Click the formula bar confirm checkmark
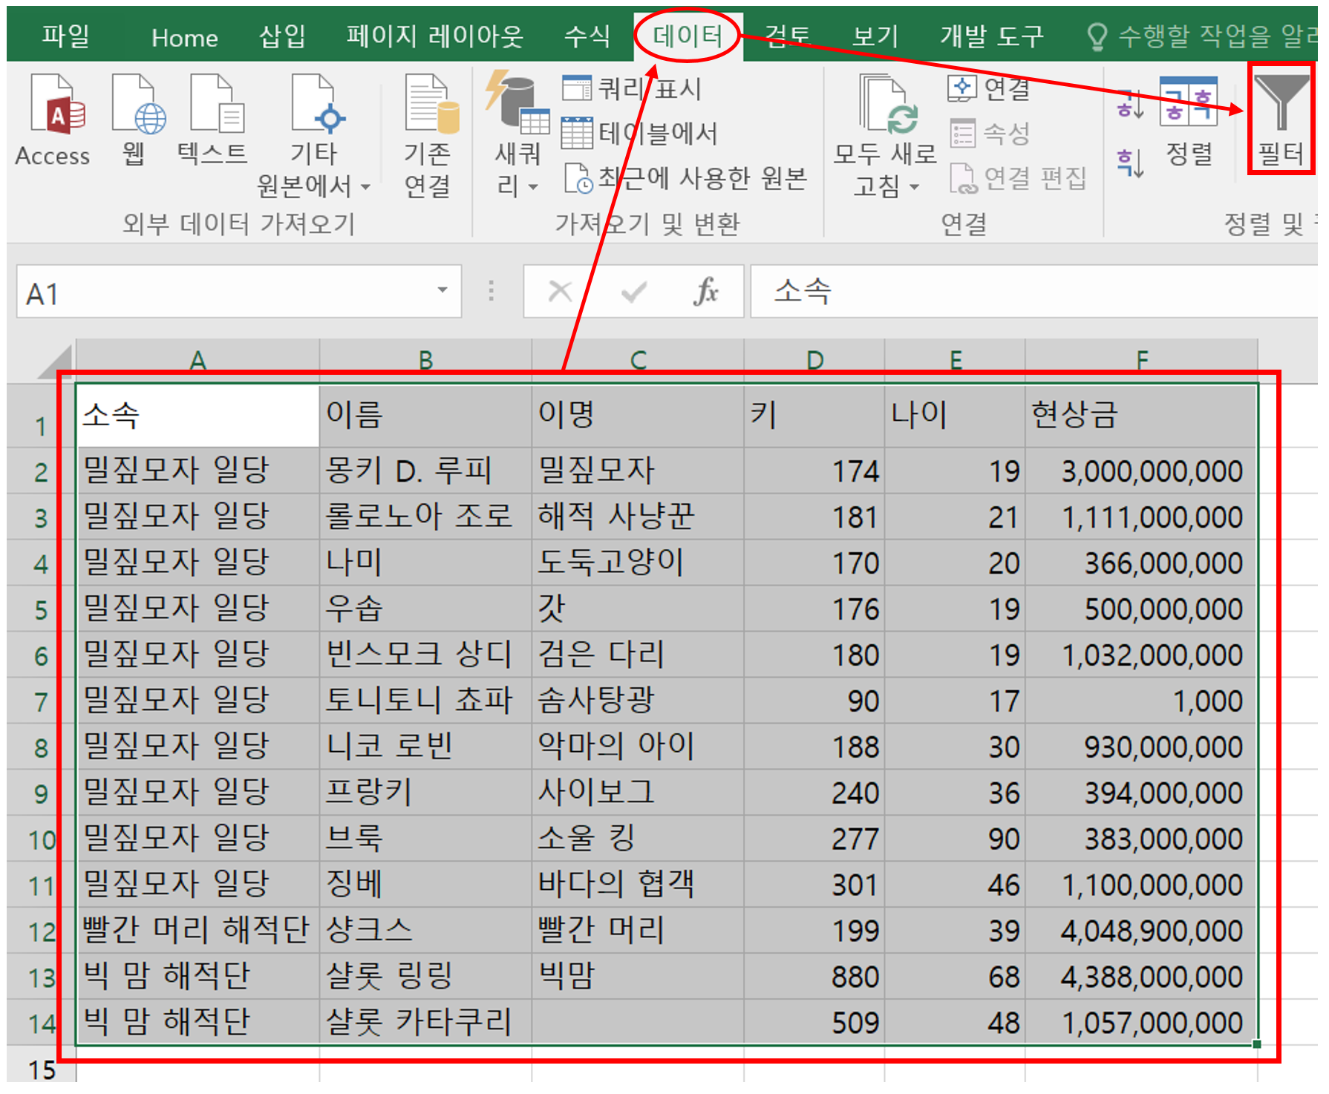 click(633, 292)
